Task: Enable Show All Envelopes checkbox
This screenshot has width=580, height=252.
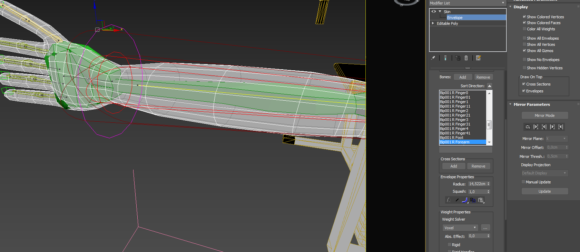Action: [524, 38]
